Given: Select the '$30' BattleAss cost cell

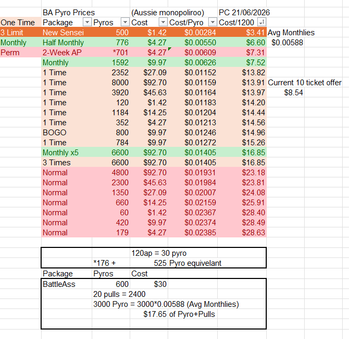Looking at the screenshot, I should tap(149, 284).
